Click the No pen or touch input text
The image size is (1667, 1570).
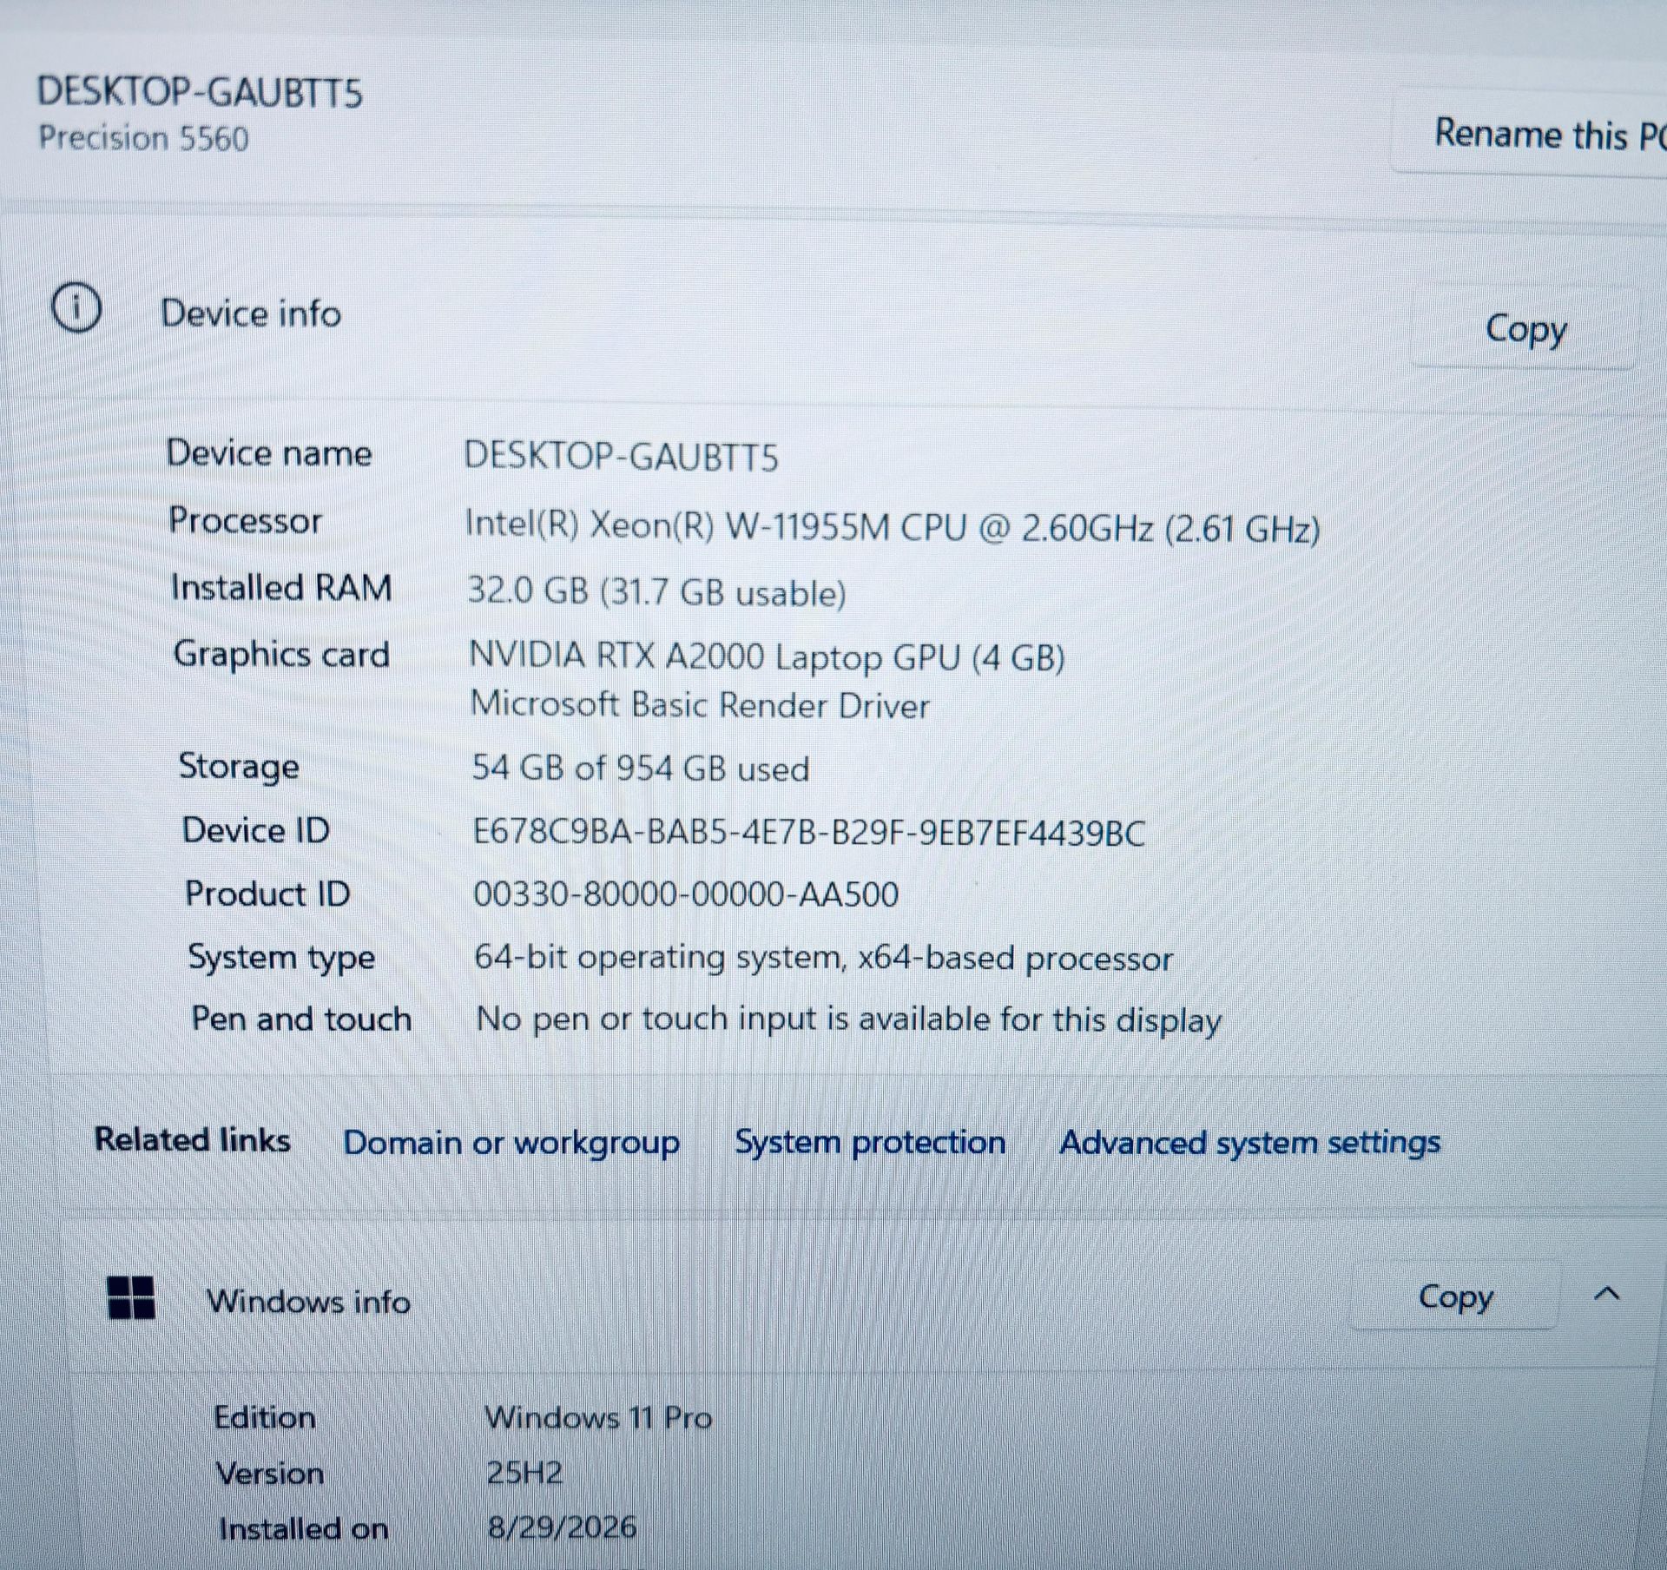[848, 1019]
